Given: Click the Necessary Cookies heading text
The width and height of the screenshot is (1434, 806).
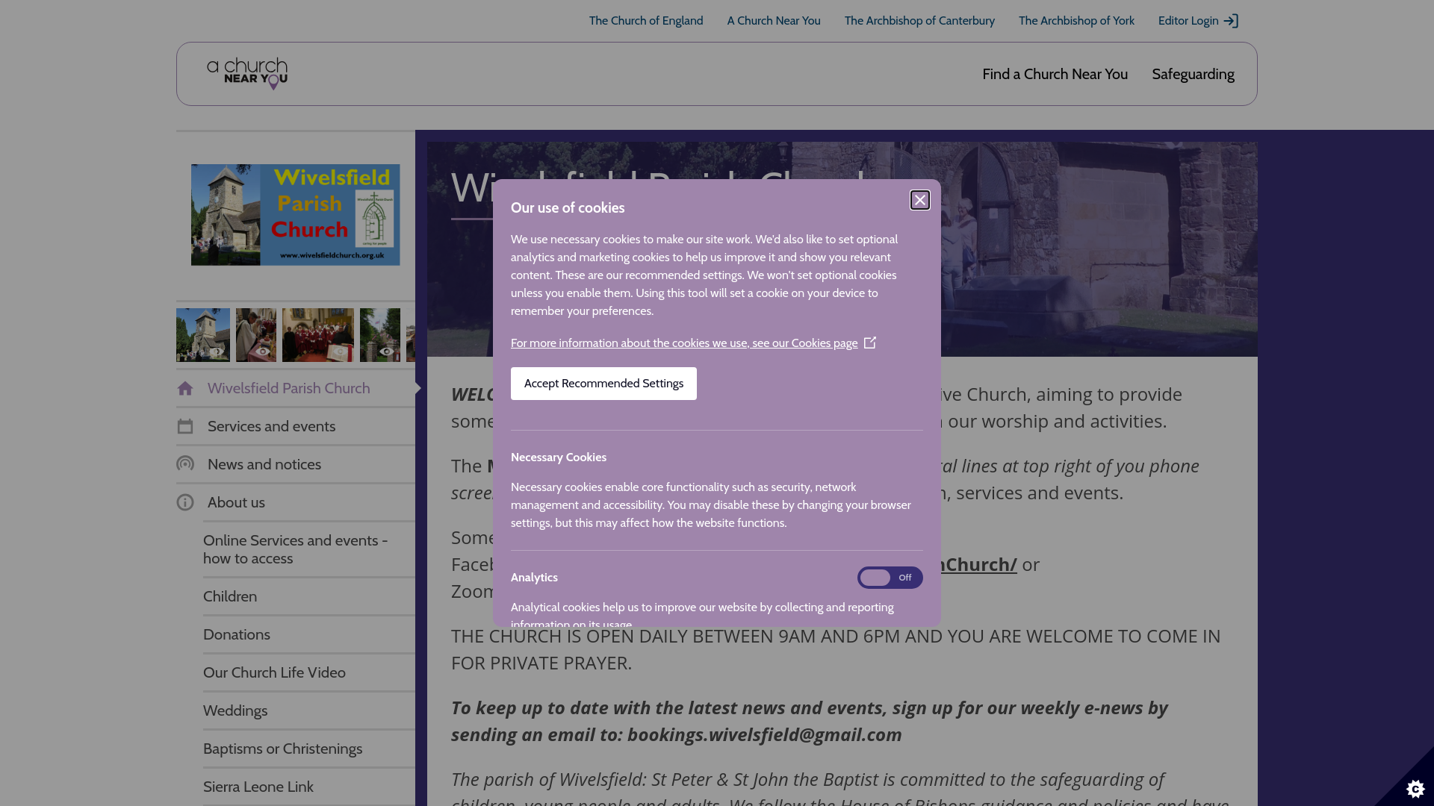Looking at the screenshot, I should pos(559,457).
